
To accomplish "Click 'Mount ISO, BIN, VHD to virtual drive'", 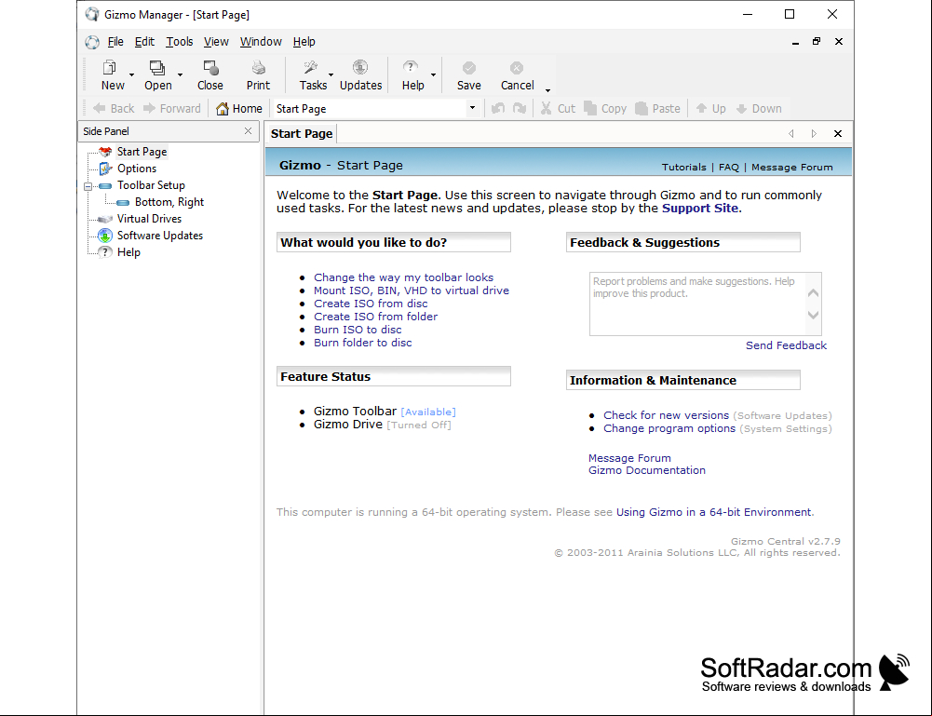I will [412, 290].
